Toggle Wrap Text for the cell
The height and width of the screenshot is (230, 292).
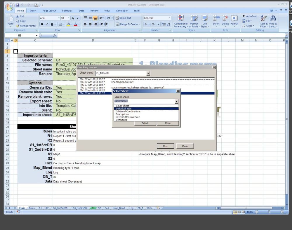[x=123, y=18]
